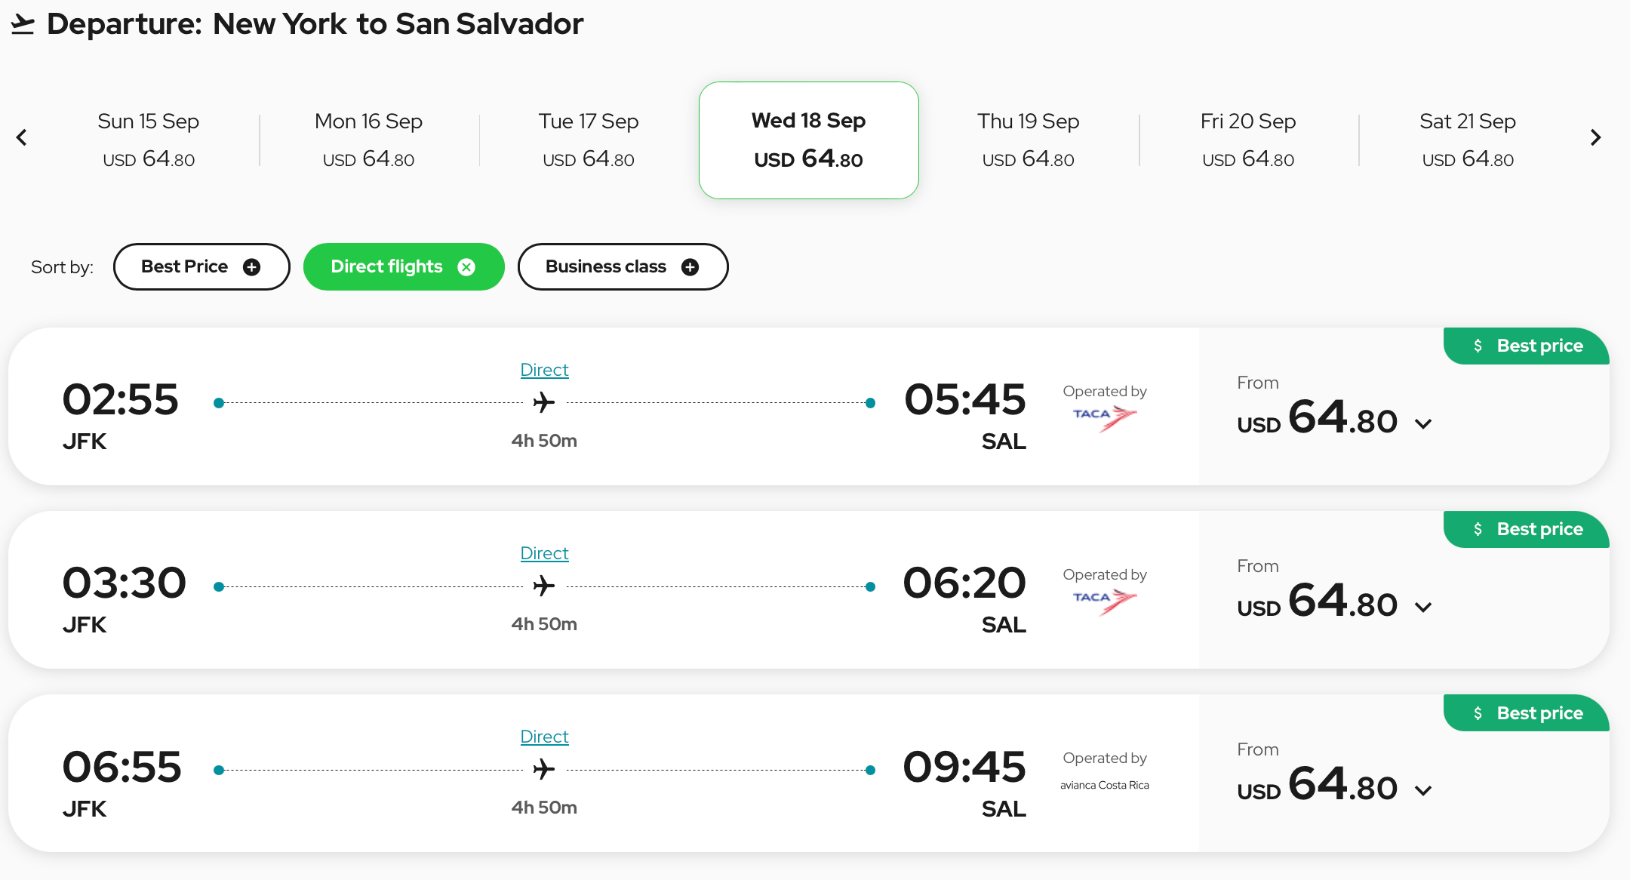Expand fare options for 02:55 flight
Viewport: 1630px width, 880px height.
point(1423,423)
